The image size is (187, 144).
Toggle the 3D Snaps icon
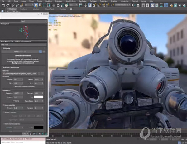tap(94, 5)
